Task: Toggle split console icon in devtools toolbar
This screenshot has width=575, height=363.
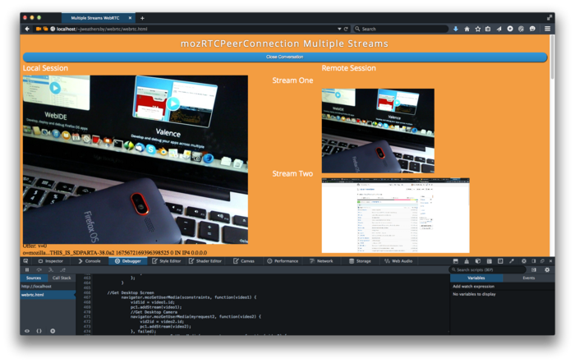Action: point(455,261)
